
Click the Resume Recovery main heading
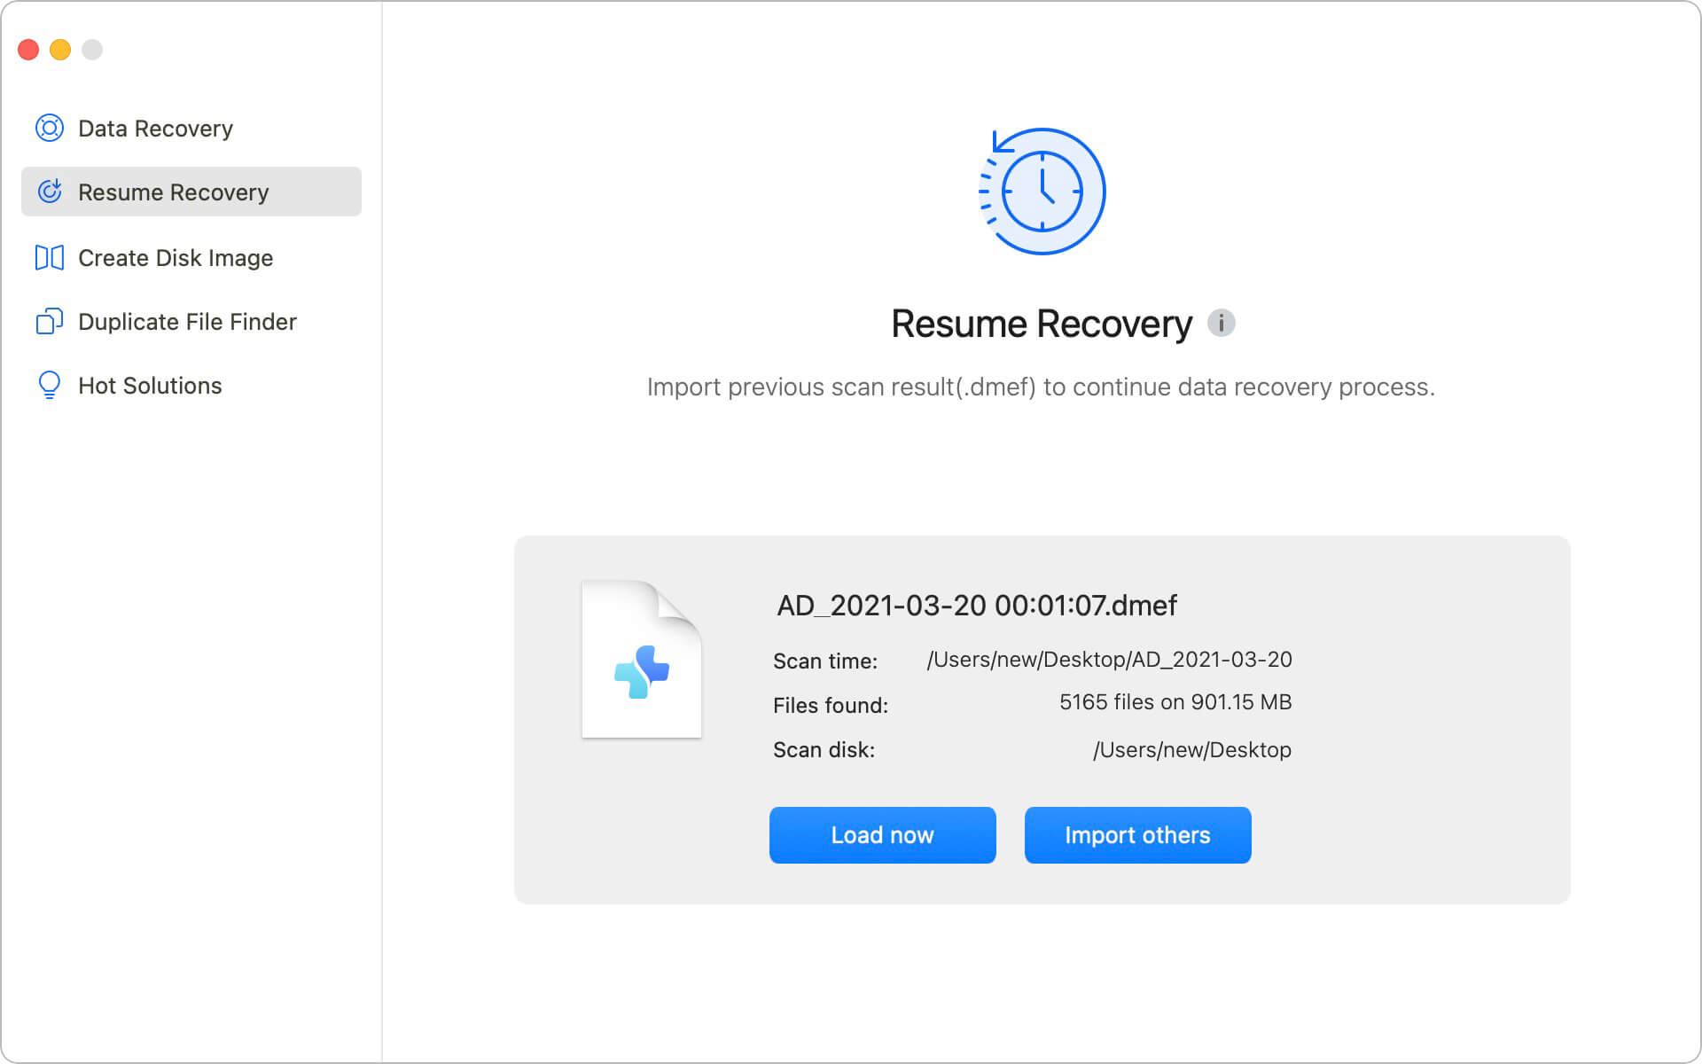[1042, 324]
